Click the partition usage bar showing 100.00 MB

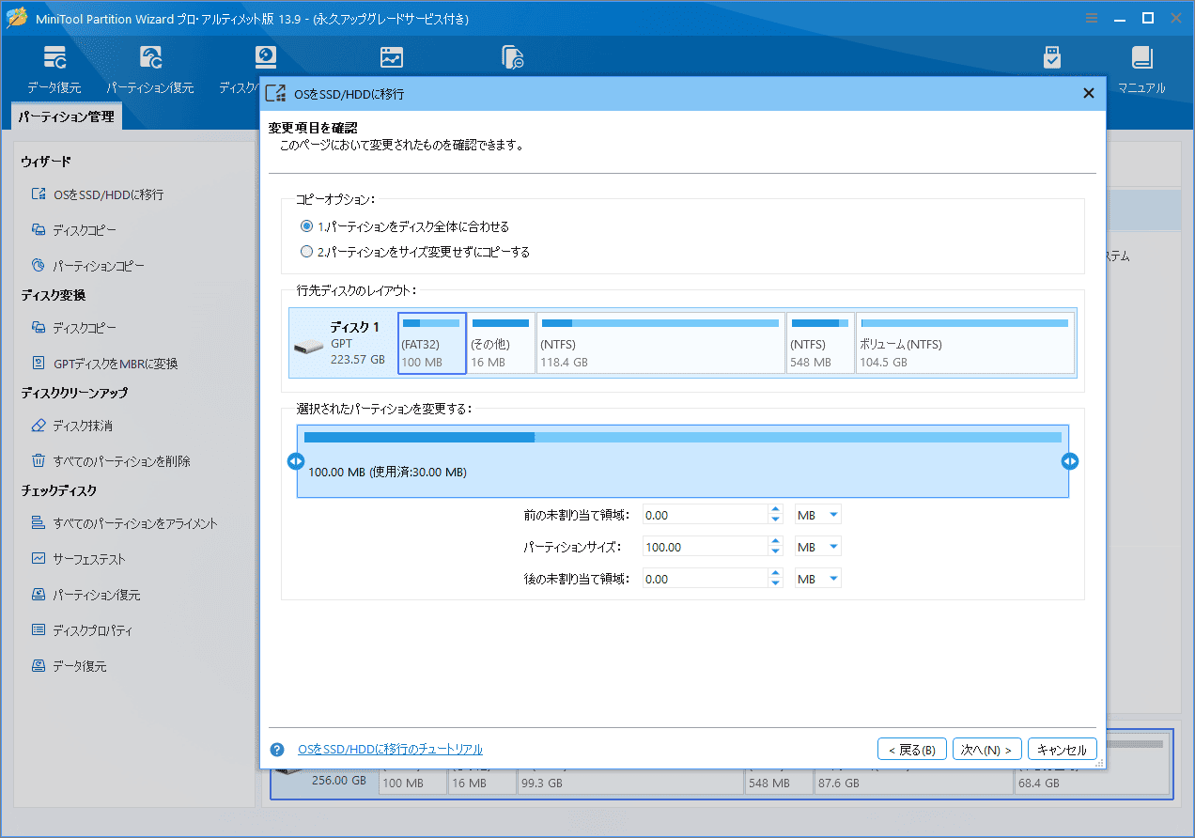[x=683, y=461]
